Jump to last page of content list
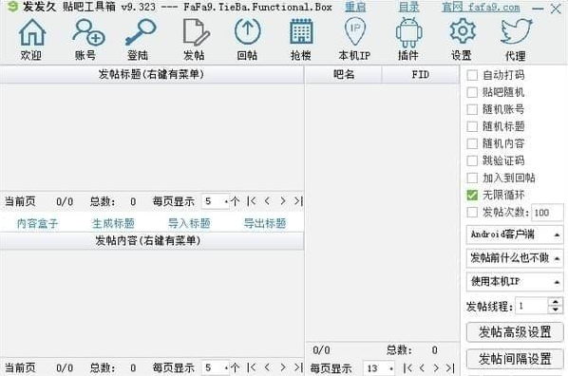The image size is (568, 376). coord(298,368)
